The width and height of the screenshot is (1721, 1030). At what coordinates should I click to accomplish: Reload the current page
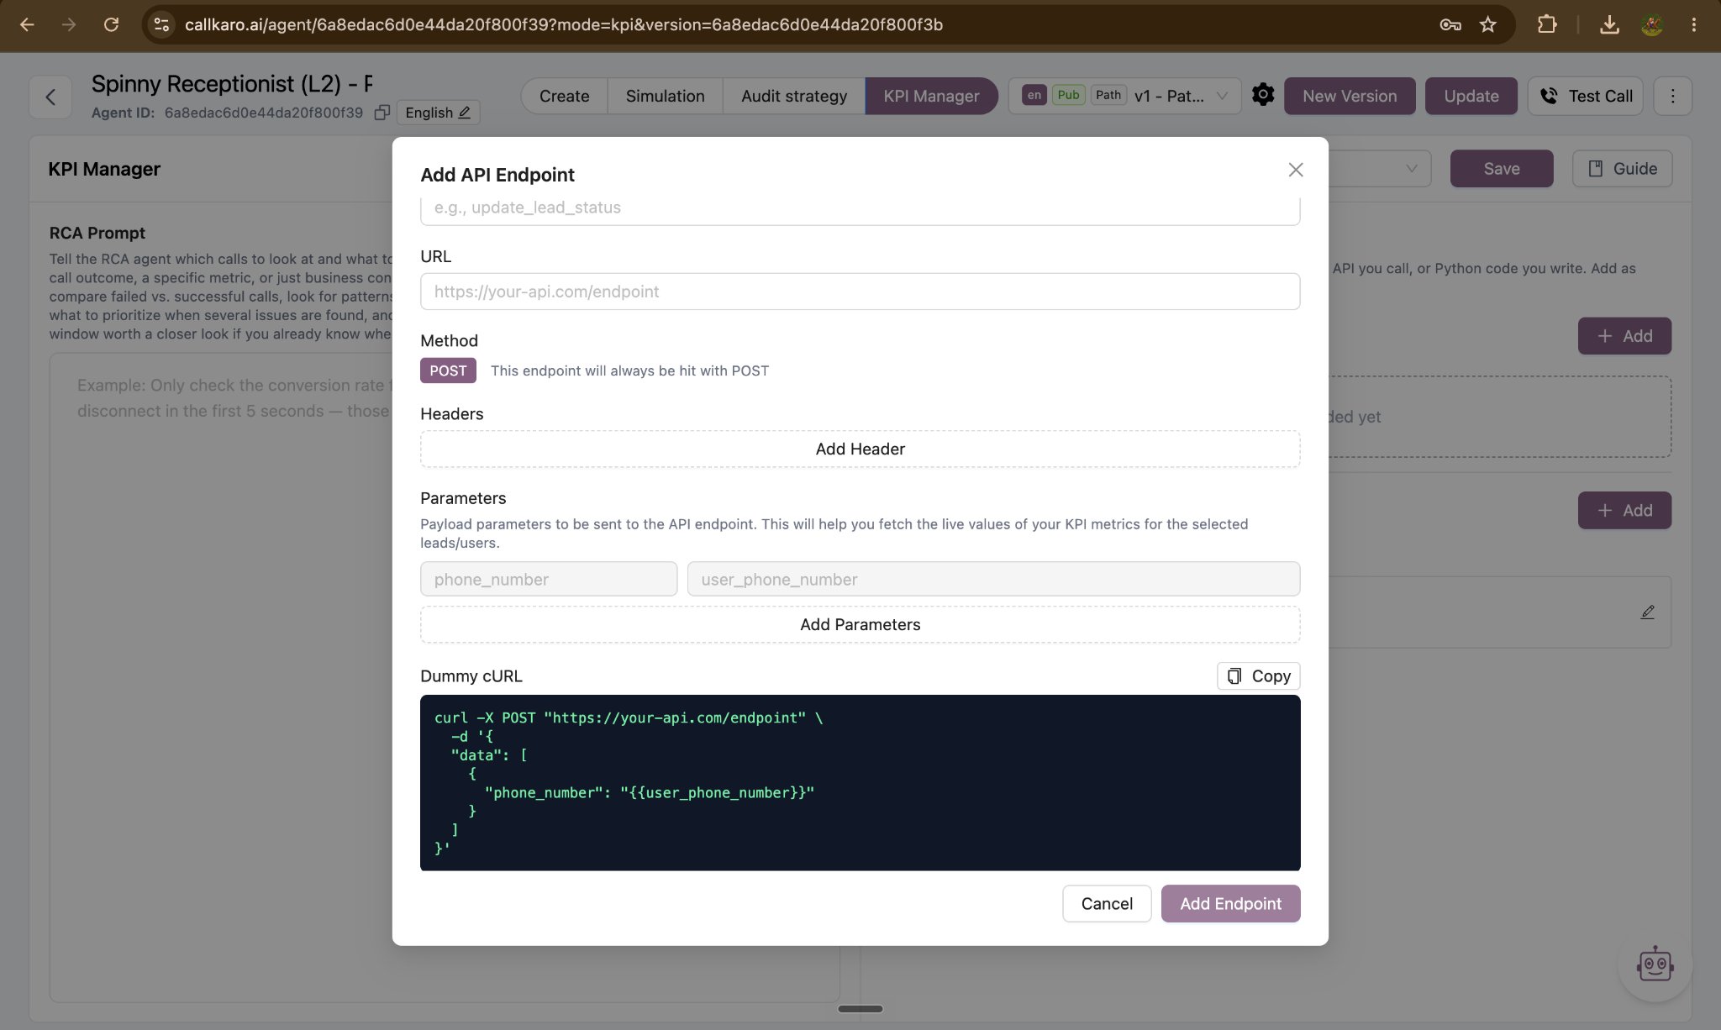pos(111,24)
